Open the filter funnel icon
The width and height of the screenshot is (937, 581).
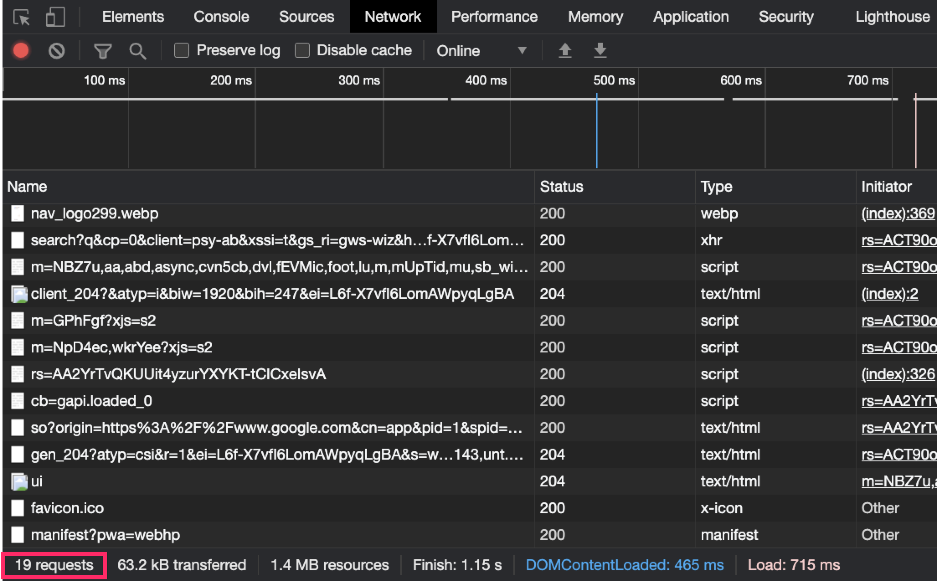pos(103,51)
